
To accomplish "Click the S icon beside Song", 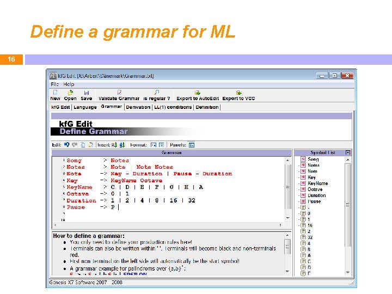I will [303, 159].
